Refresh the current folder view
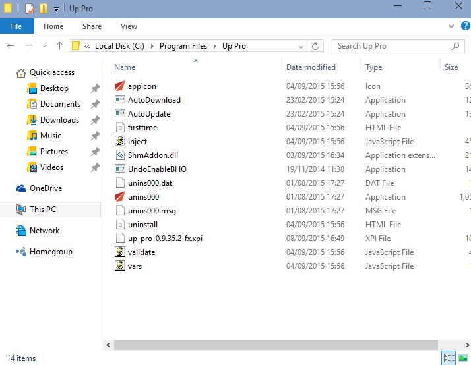471x365 pixels. pos(315,46)
